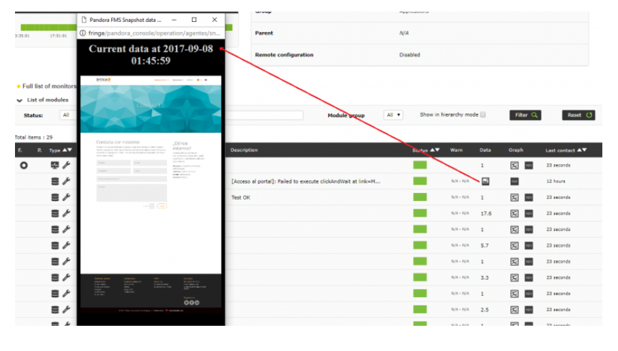The image size is (618, 351).
Task: Click the 17.6 data value
Action: click(x=486, y=213)
